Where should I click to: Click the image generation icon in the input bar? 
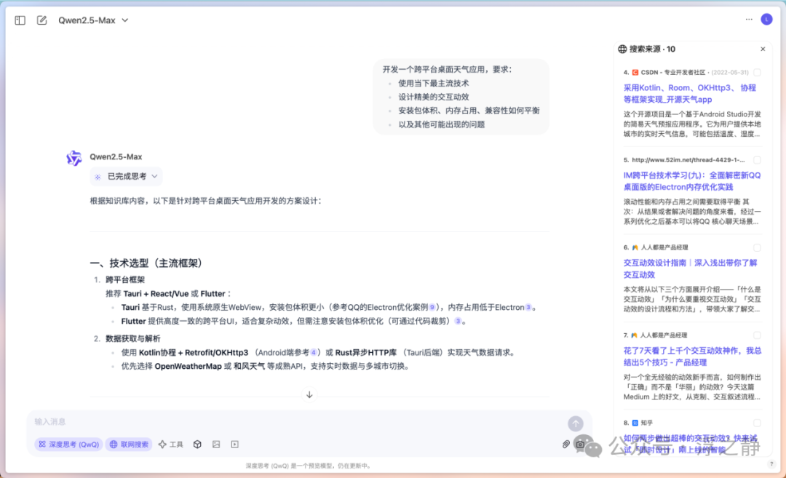coord(216,445)
